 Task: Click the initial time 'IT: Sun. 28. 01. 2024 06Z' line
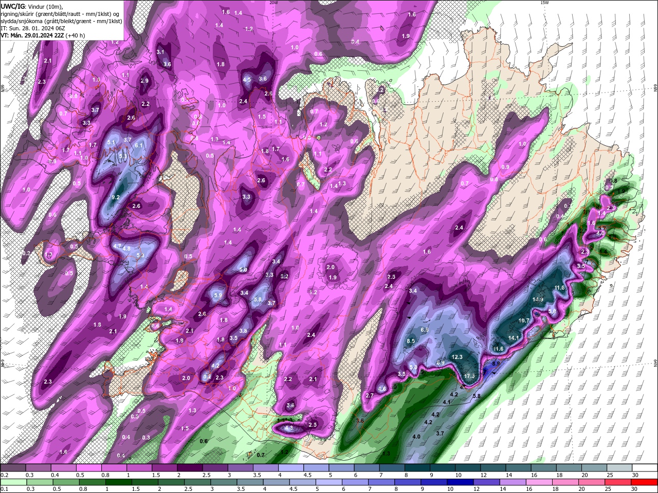click(34, 28)
